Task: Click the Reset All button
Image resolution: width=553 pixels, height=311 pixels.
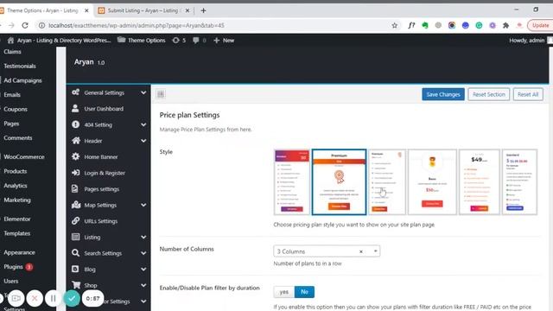Action: tap(528, 94)
